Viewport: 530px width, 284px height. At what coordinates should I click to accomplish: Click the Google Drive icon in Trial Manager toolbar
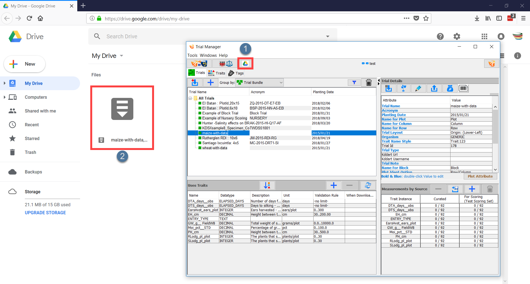click(x=245, y=64)
